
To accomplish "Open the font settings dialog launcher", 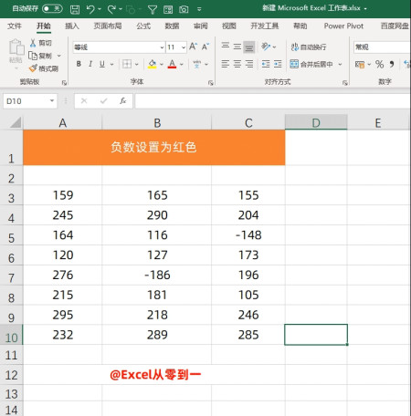I will [210, 83].
